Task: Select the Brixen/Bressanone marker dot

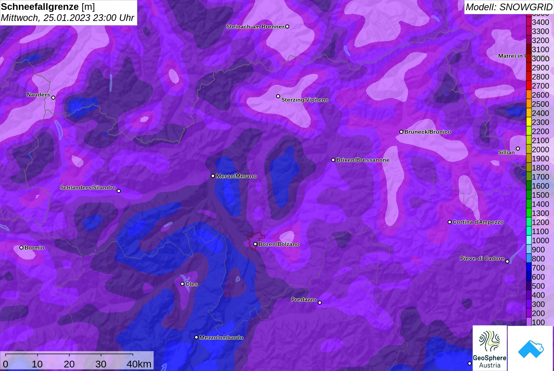Action: (x=333, y=160)
